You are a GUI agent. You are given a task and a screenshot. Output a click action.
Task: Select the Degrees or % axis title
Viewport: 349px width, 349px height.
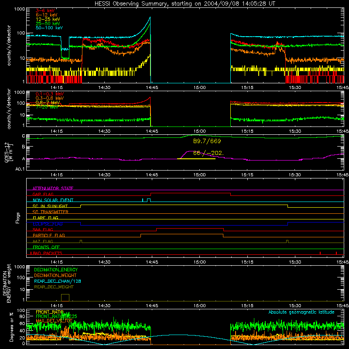point(11,327)
